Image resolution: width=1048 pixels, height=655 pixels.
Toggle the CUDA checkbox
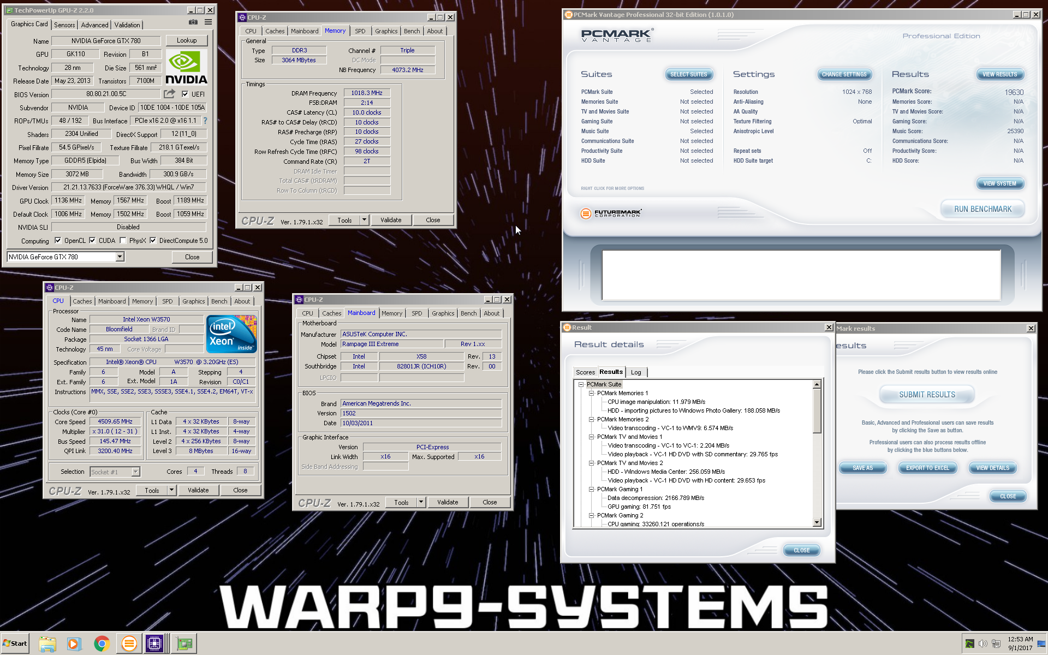[x=92, y=240]
